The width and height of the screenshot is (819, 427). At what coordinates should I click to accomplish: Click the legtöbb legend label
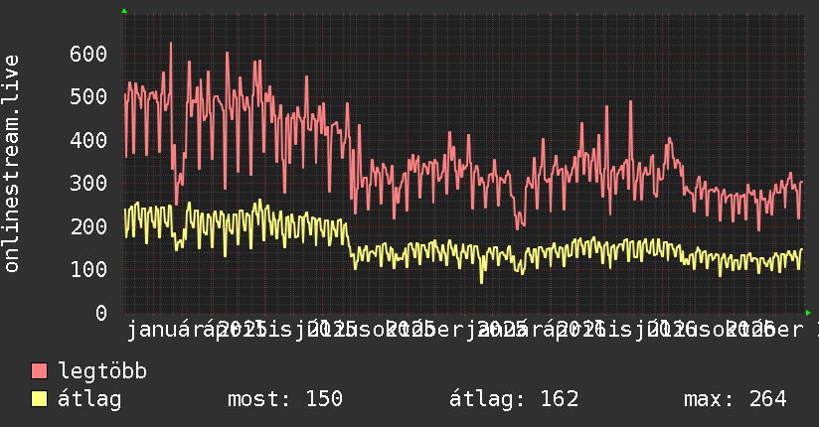tap(102, 371)
